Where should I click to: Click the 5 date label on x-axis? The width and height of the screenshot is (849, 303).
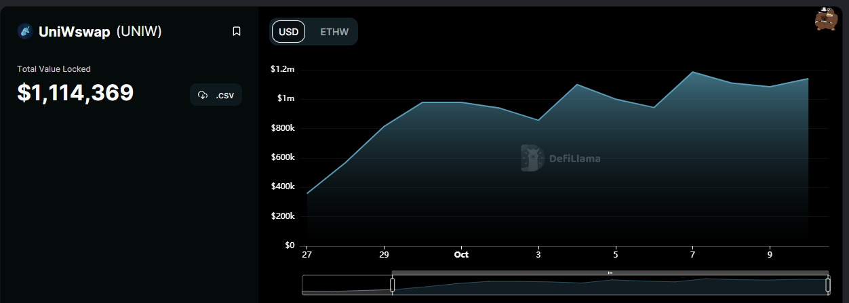616,256
